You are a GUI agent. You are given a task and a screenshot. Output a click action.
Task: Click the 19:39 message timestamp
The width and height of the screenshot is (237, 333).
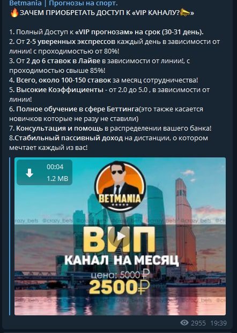tap(218, 323)
